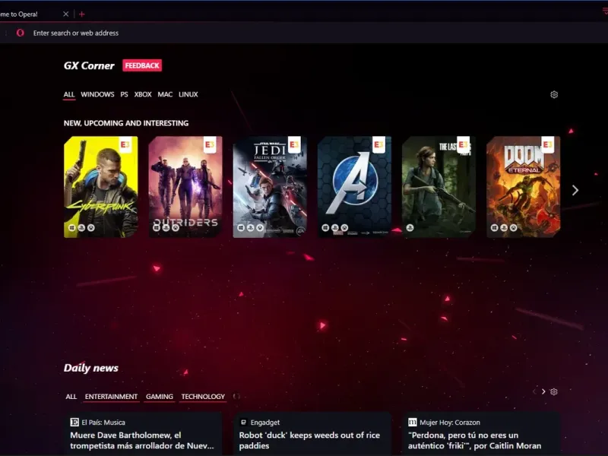
Task: Click Xbox platform icon on Cyberpunk card
Action: click(x=91, y=227)
